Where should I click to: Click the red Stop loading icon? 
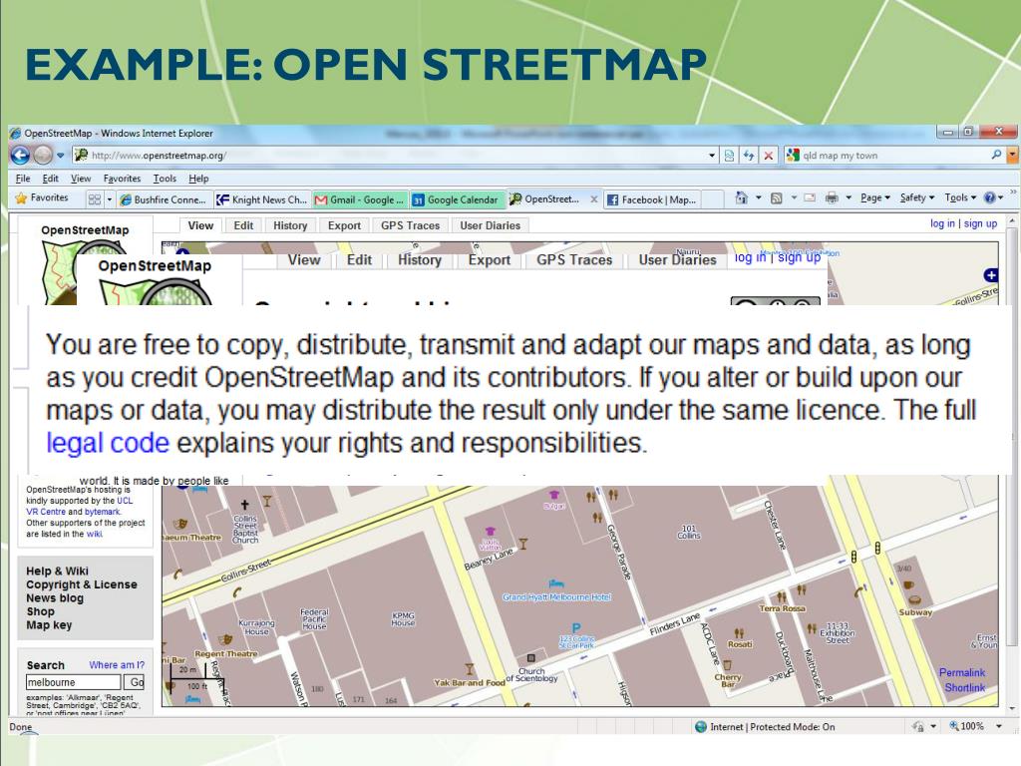pos(769,155)
